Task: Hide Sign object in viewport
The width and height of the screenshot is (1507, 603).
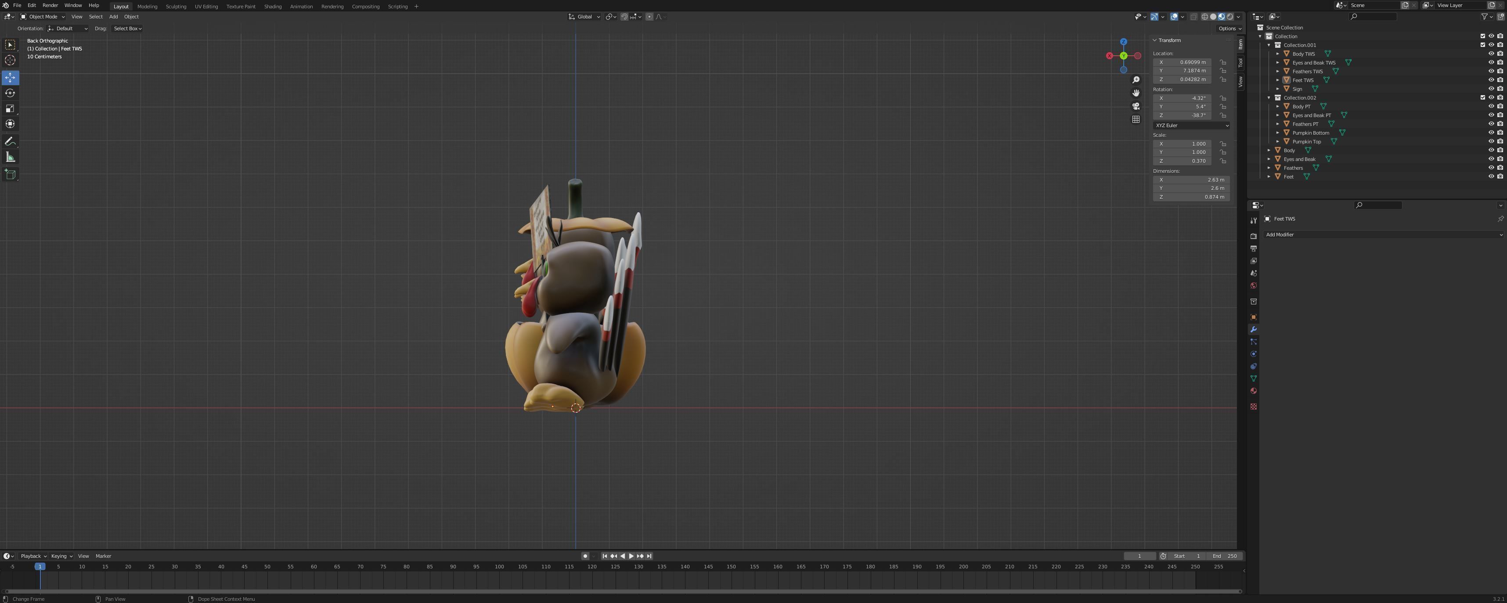Action: click(x=1491, y=89)
